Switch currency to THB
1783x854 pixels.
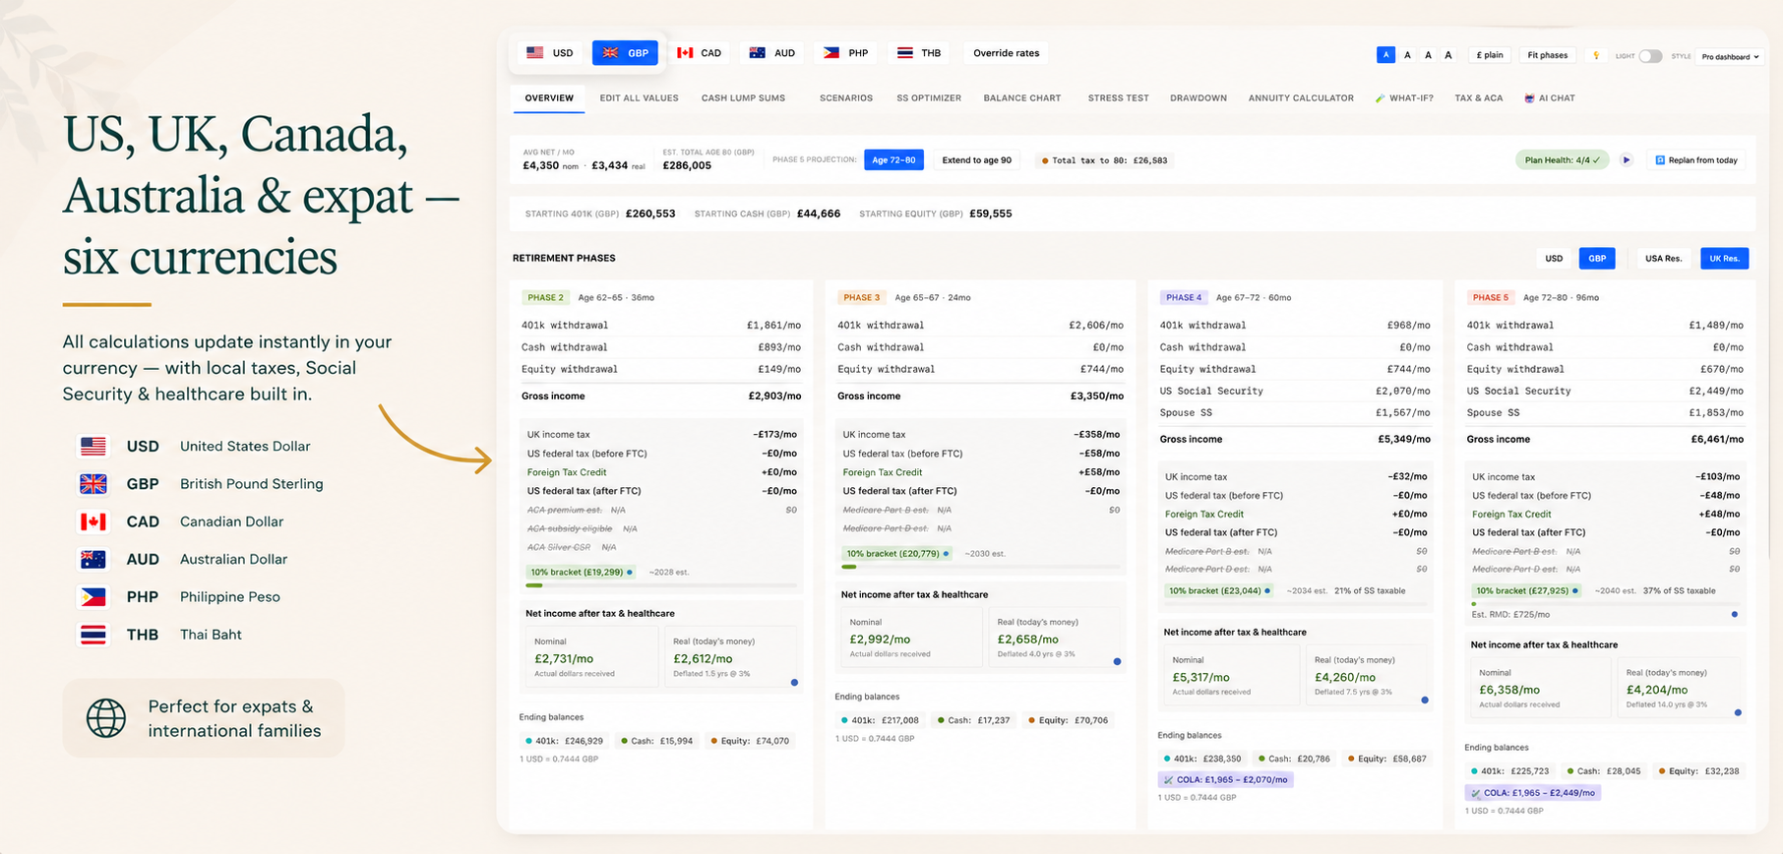[919, 53]
